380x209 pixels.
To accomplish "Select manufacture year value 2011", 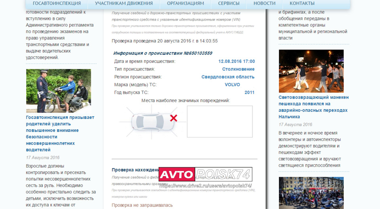I will click(x=249, y=92).
